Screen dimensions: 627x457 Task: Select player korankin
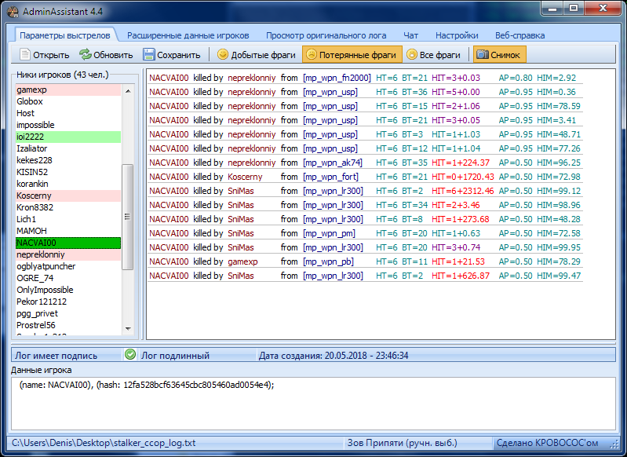[x=68, y=184]
